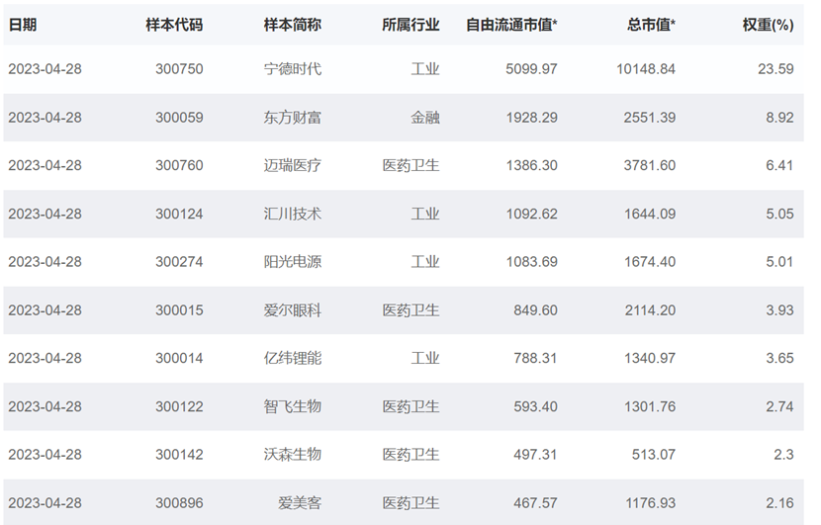Select stock code 300124
Viewport: 821px width, 525px height.
[179, 215]
